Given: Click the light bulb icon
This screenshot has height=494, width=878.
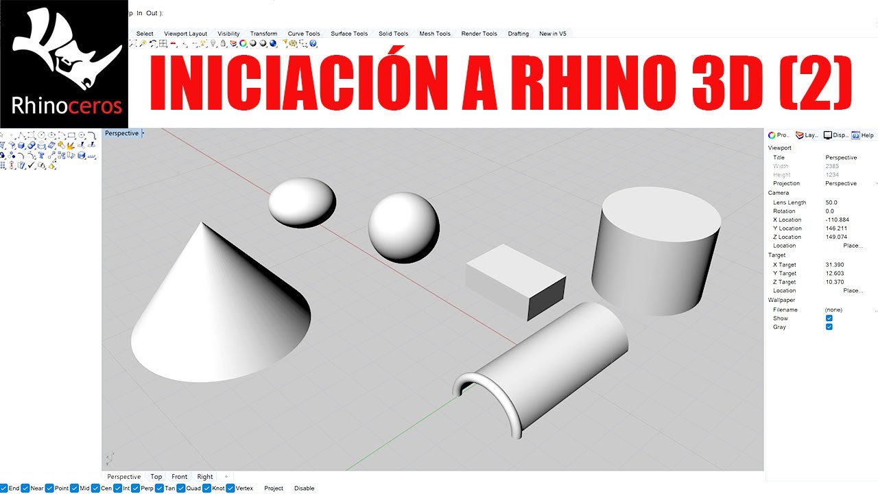Looking at the screenshot, I should pos(213,43).
